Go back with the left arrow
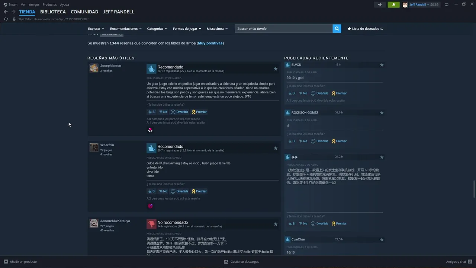 (6, 12)
